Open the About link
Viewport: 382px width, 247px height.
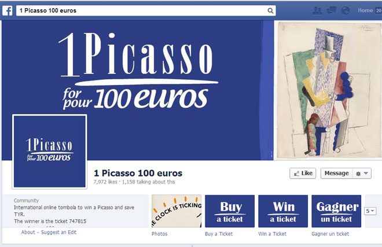[x=28, y=232]
